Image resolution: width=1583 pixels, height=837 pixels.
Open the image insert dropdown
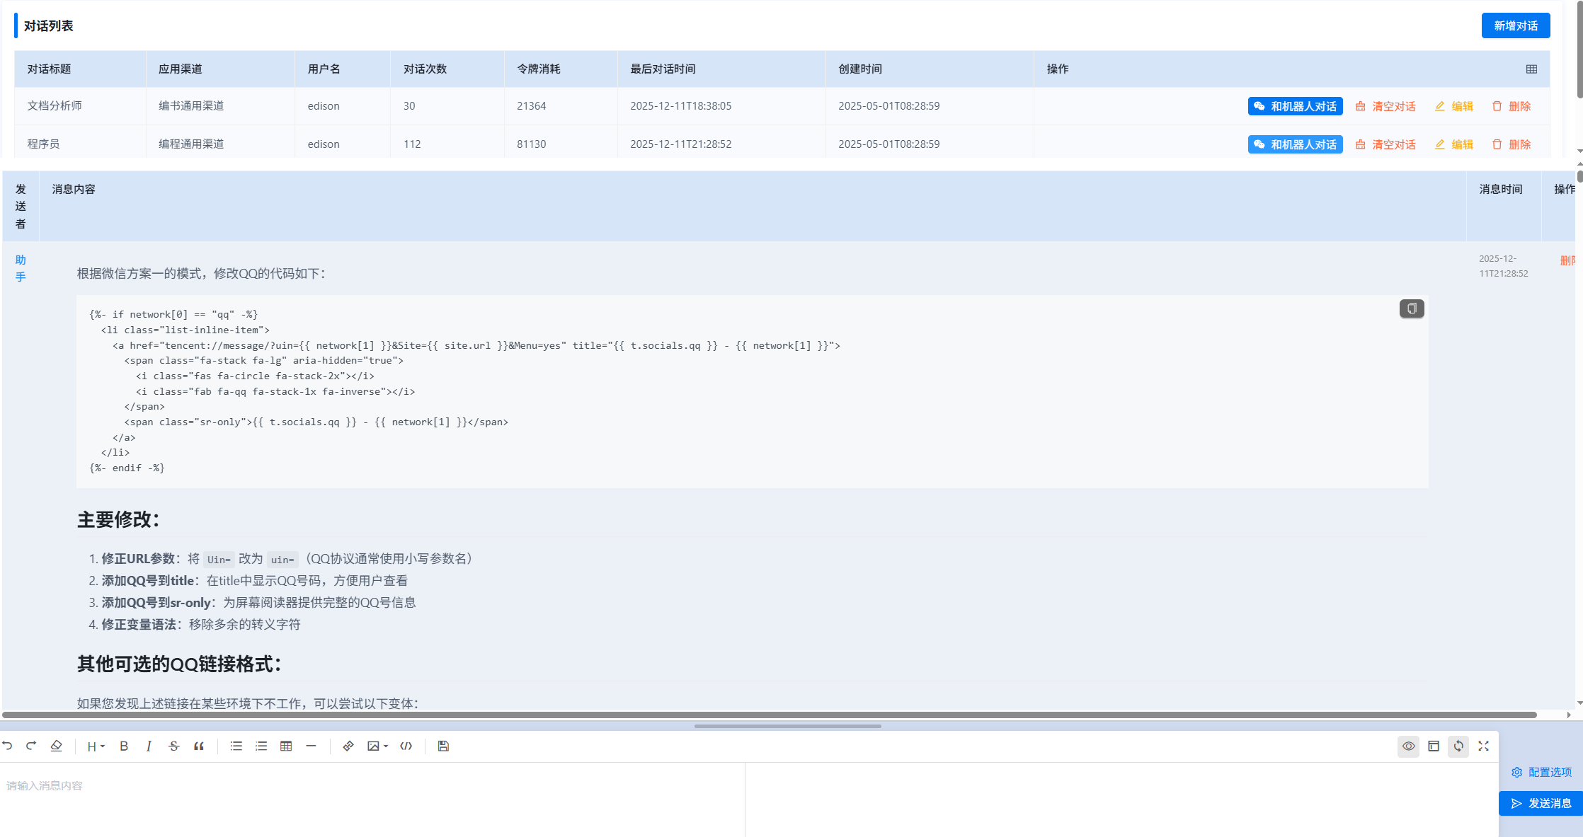tap(376, 746)
